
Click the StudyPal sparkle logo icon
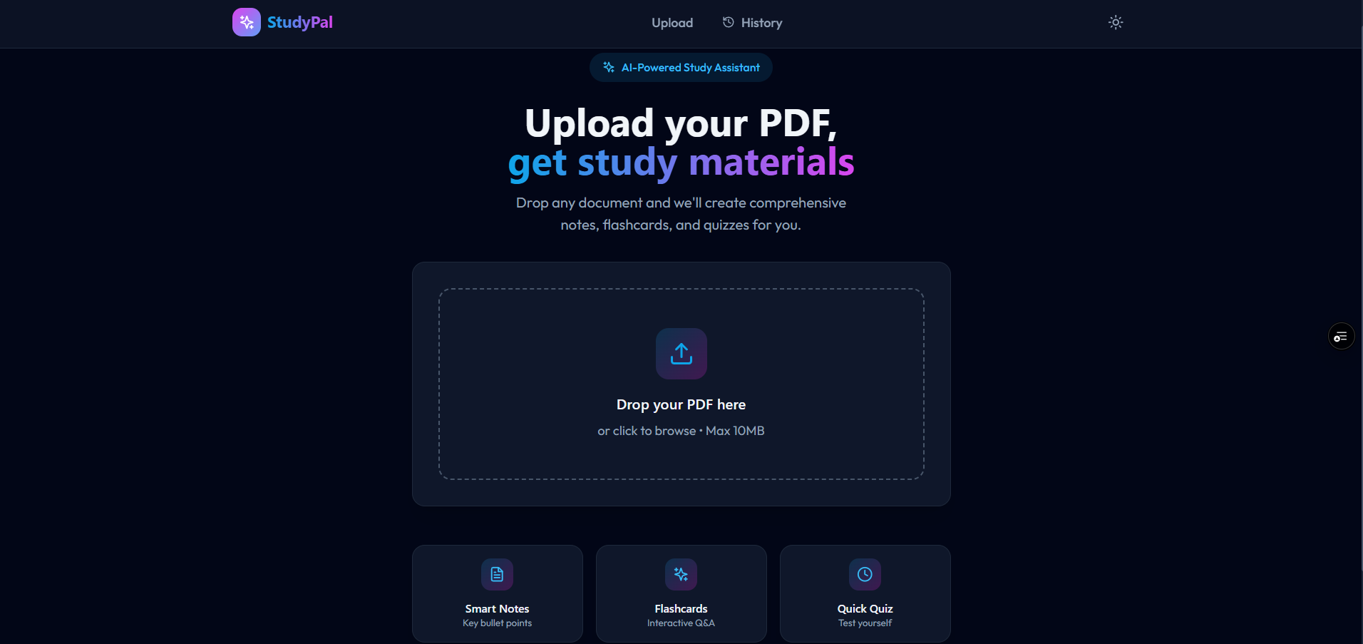click(x=247, y=22)
